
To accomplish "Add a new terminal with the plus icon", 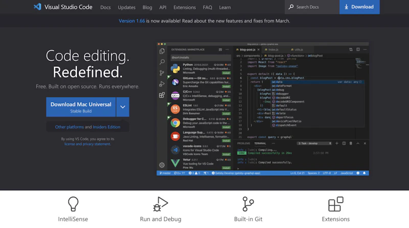I will pos(337,143).
